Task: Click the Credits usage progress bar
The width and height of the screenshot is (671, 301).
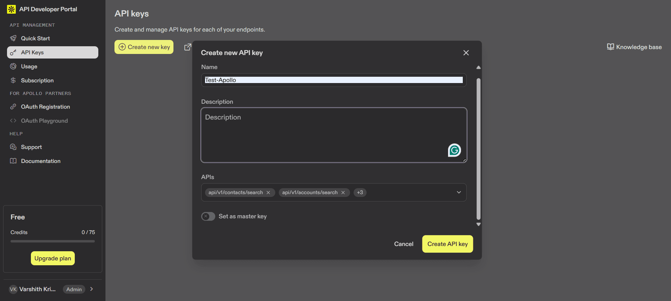Action: [x=53, y=241]
